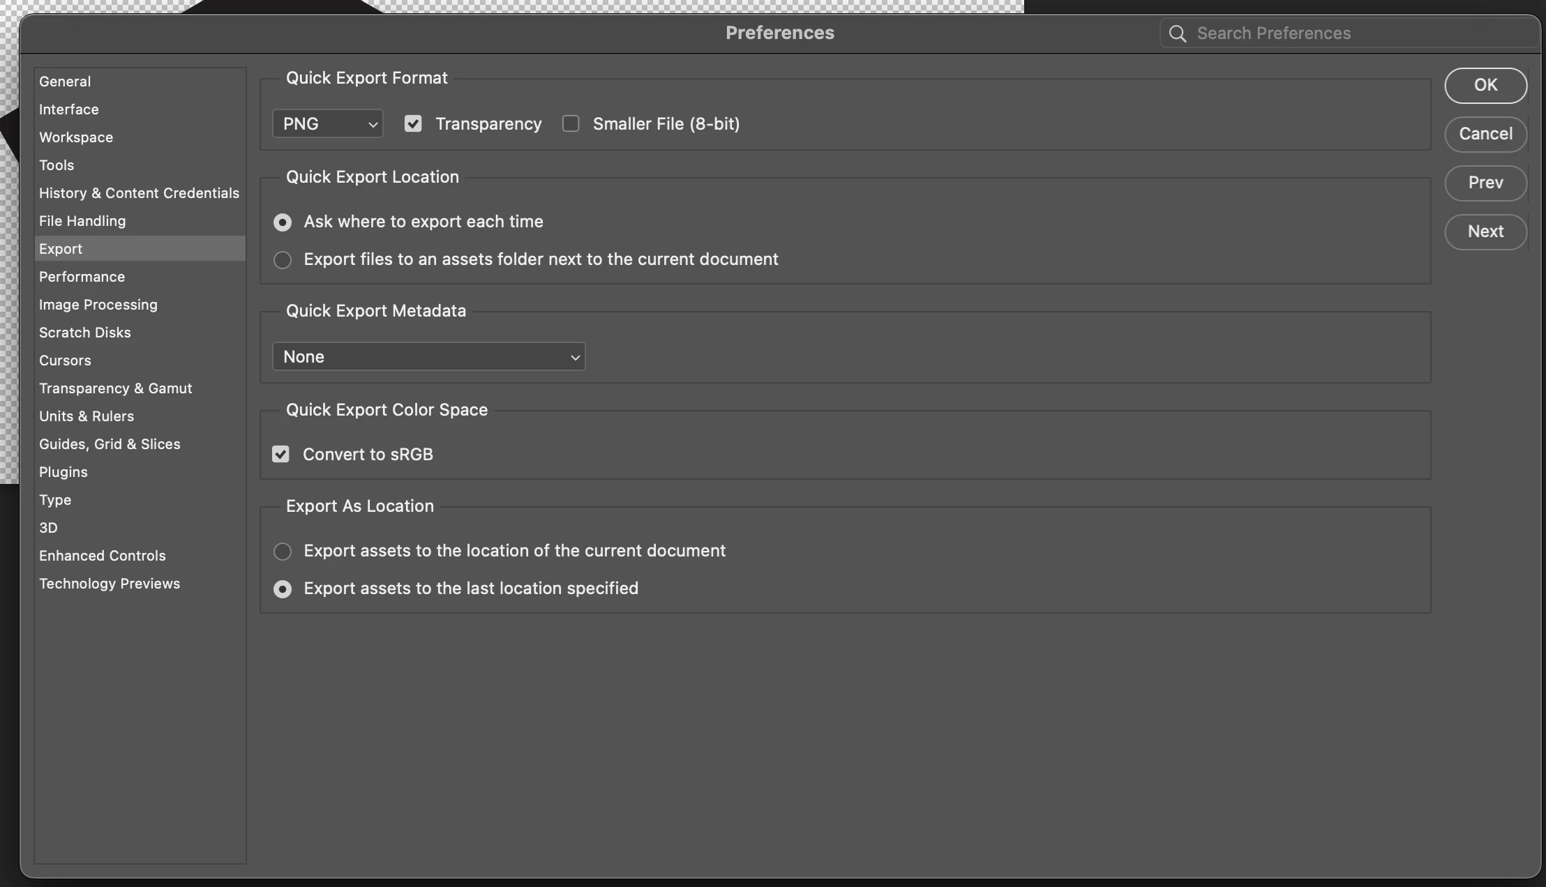Open Transparency & Gamut settings

click(x=115, y=388)
